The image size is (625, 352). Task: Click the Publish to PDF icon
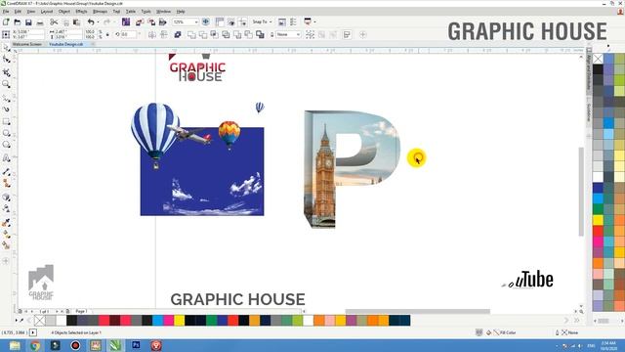click(x=163, y=22)
